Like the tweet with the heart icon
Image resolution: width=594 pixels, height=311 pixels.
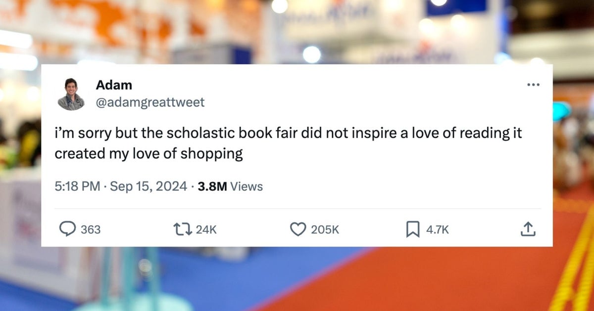pos(297,229)
